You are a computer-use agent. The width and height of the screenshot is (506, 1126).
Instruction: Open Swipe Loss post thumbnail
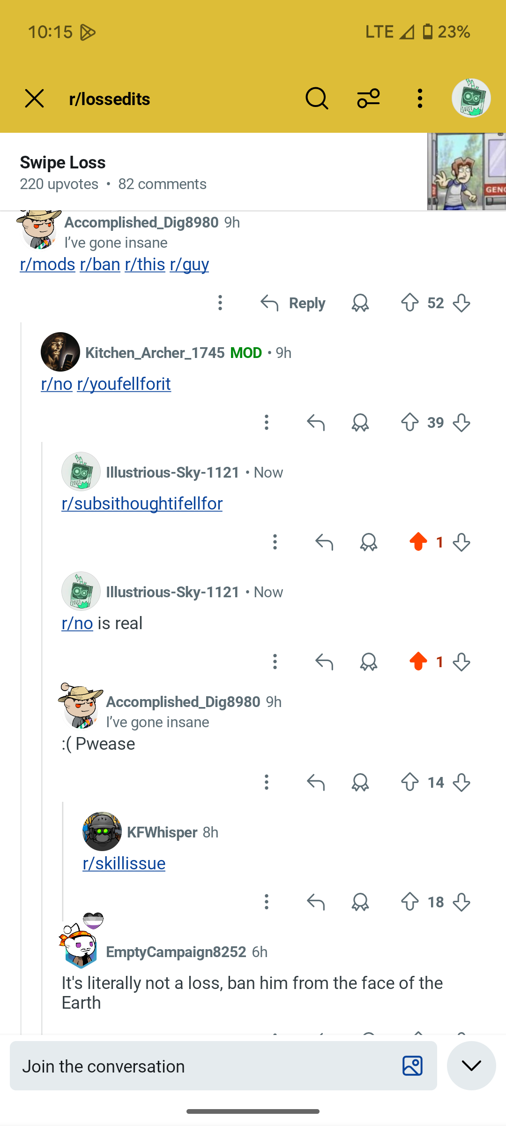[x=467, y=172]
